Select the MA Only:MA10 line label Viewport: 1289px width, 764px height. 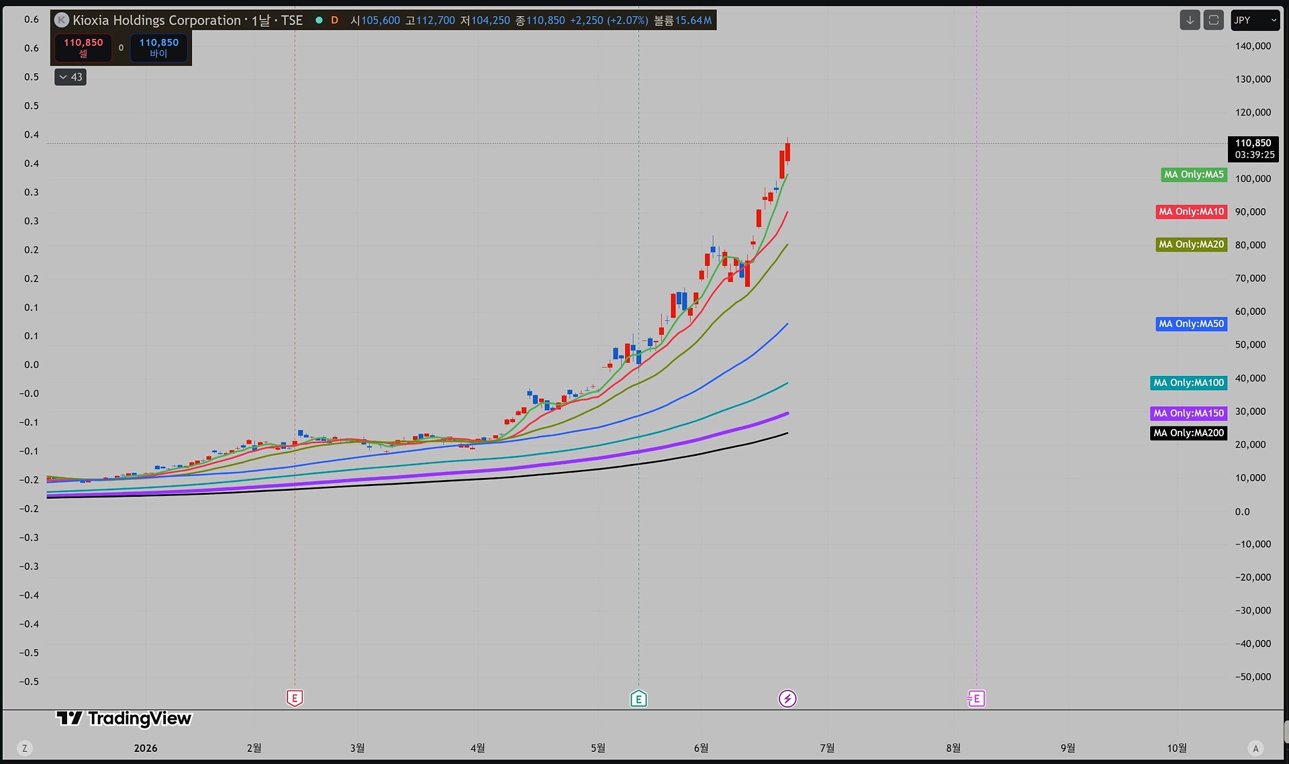pyautogui.click(x=1192, y=211)
